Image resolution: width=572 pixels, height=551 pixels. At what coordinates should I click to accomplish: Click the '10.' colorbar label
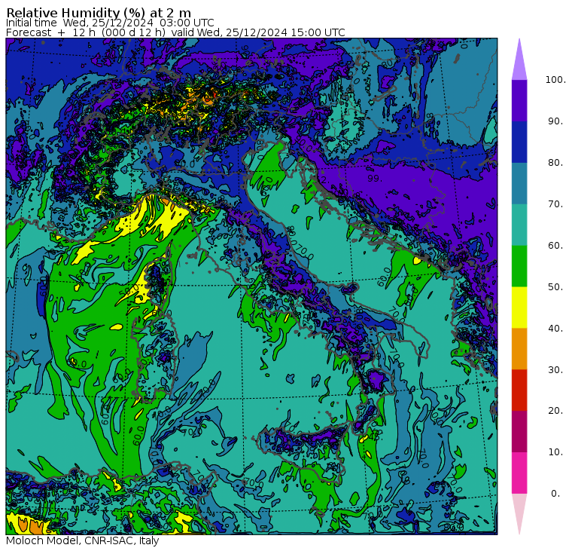555,452
